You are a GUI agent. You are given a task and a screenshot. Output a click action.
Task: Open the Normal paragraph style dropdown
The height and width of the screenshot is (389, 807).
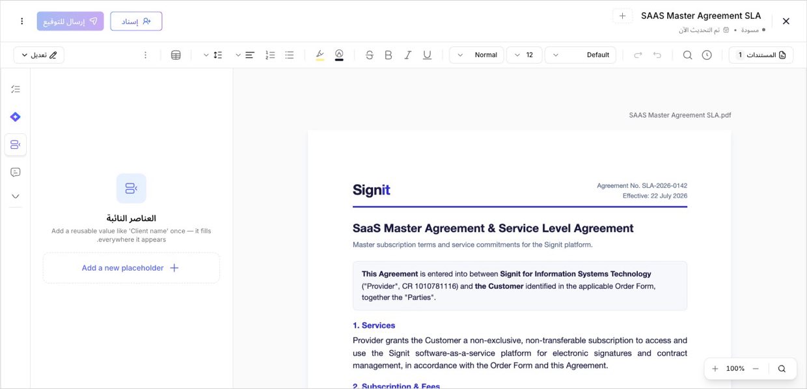click(x=476, y=55)
